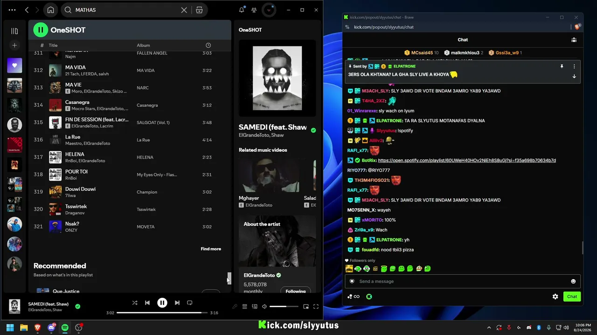Create a new playlist with plus icon
Viewport: 597px width, 335px height.
14,45
